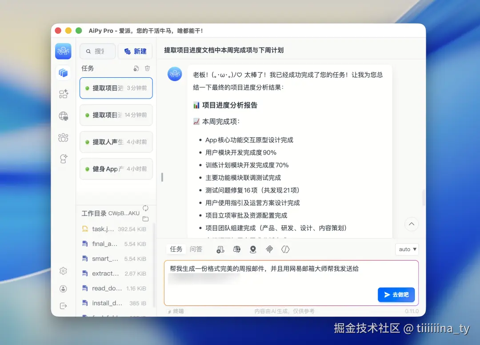Attach a file using the paperclip icon
Screen dimensions: 480x345
pyautogui.click(x=269, y=249)
